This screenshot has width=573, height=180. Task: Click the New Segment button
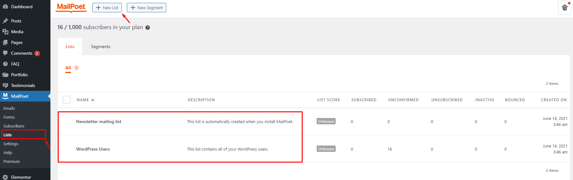[147, 8]
